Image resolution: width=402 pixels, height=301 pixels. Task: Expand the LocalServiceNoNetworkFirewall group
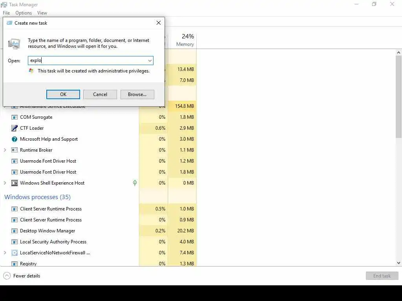click(5, 253)
